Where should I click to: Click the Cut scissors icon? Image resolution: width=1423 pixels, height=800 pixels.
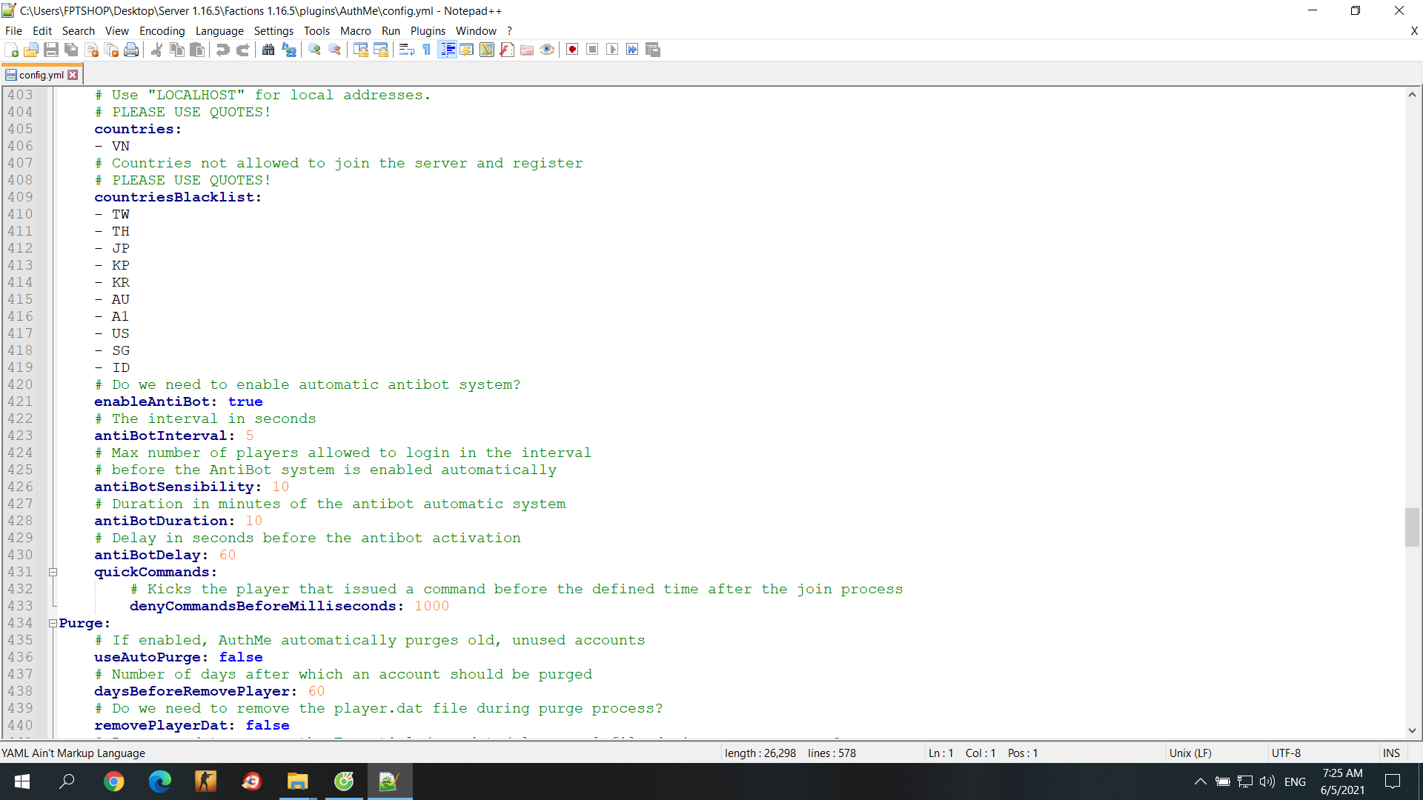coord(156,50)
